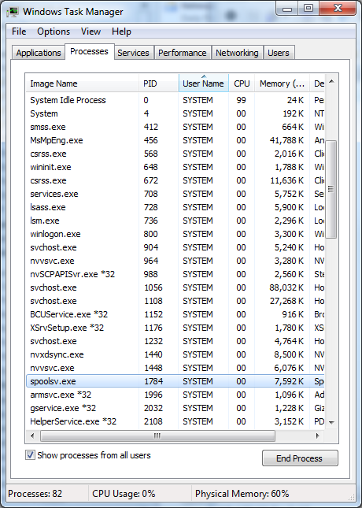The image size is (362, 508).
Task: Select the MsMpEng.exe process
Action: click(x=175, y=140)
